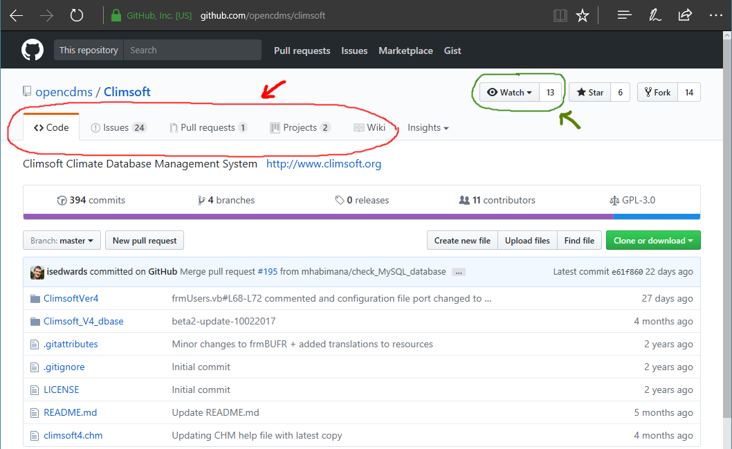The width and height of the screenshot is (732, 449).
Task: Click the isedwards avatar thumbnail
Action: click(37, 272)
